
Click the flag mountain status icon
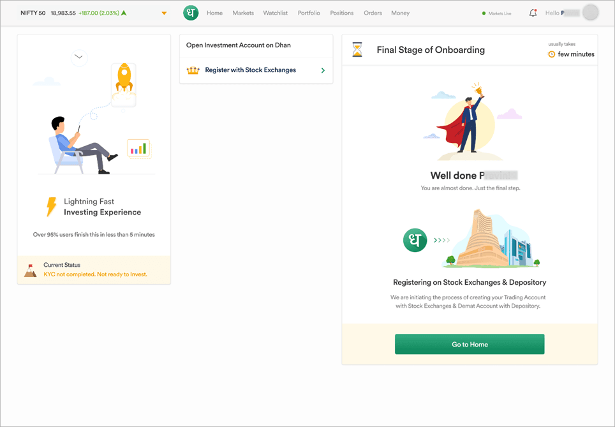tap(31, 270)
